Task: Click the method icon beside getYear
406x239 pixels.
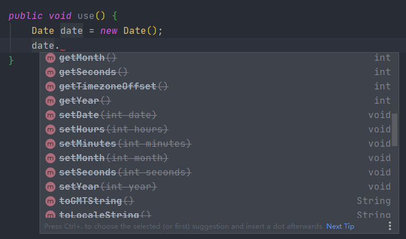Action: pyautogui.click(x=50, y=101)
